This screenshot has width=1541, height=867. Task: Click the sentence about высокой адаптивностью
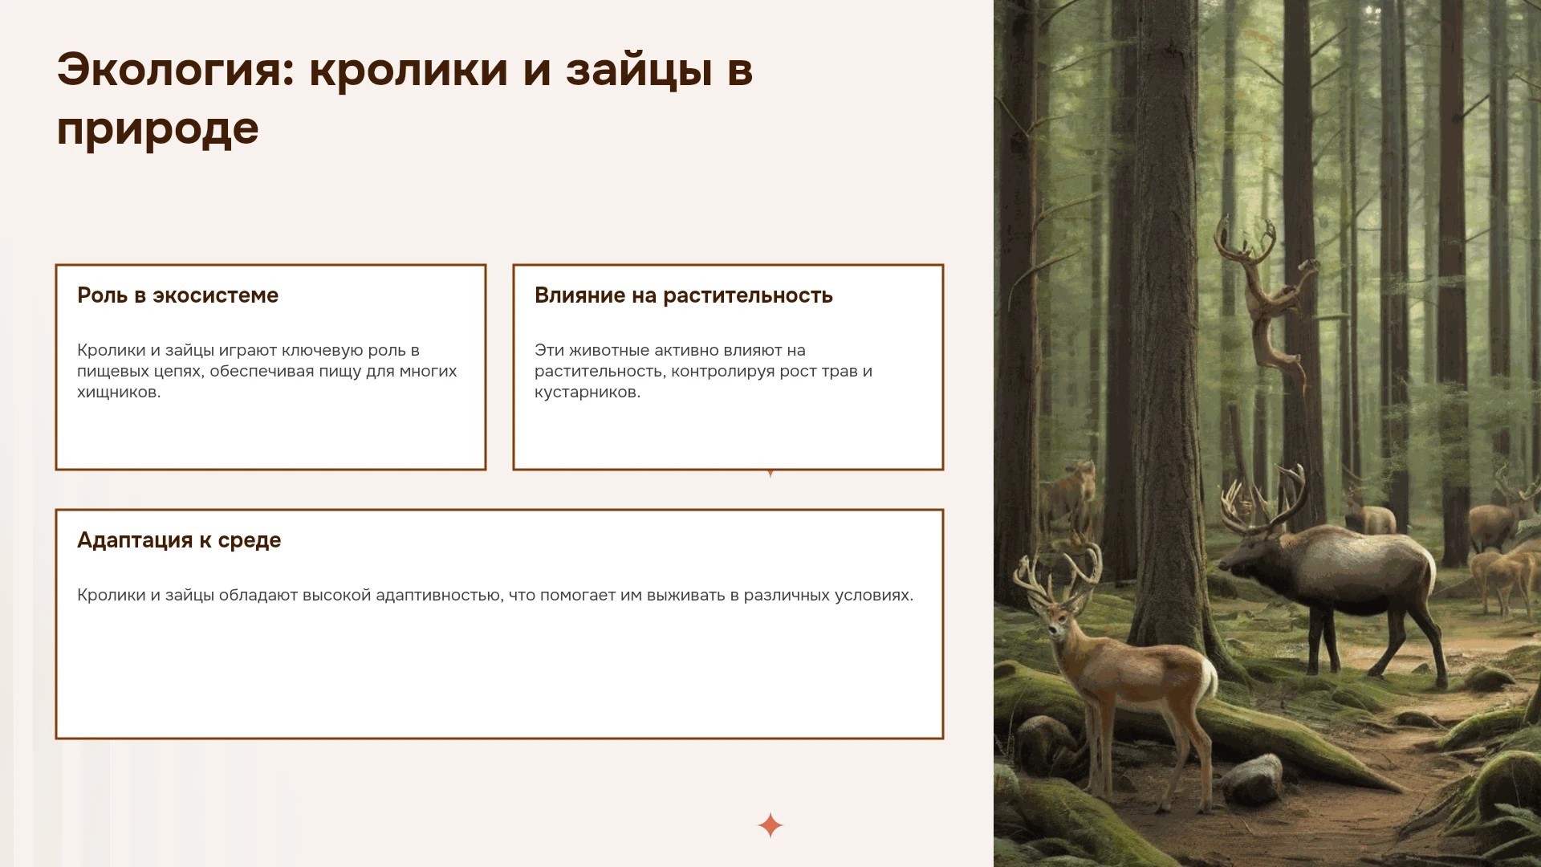pyautogui.click(x=495, y=595)
